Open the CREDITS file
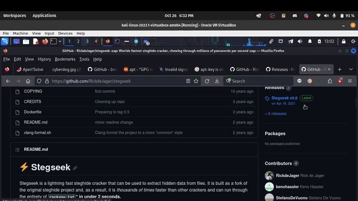Viewport: 358px width, 201px height. pyautogui.click(x=32, y=102)
